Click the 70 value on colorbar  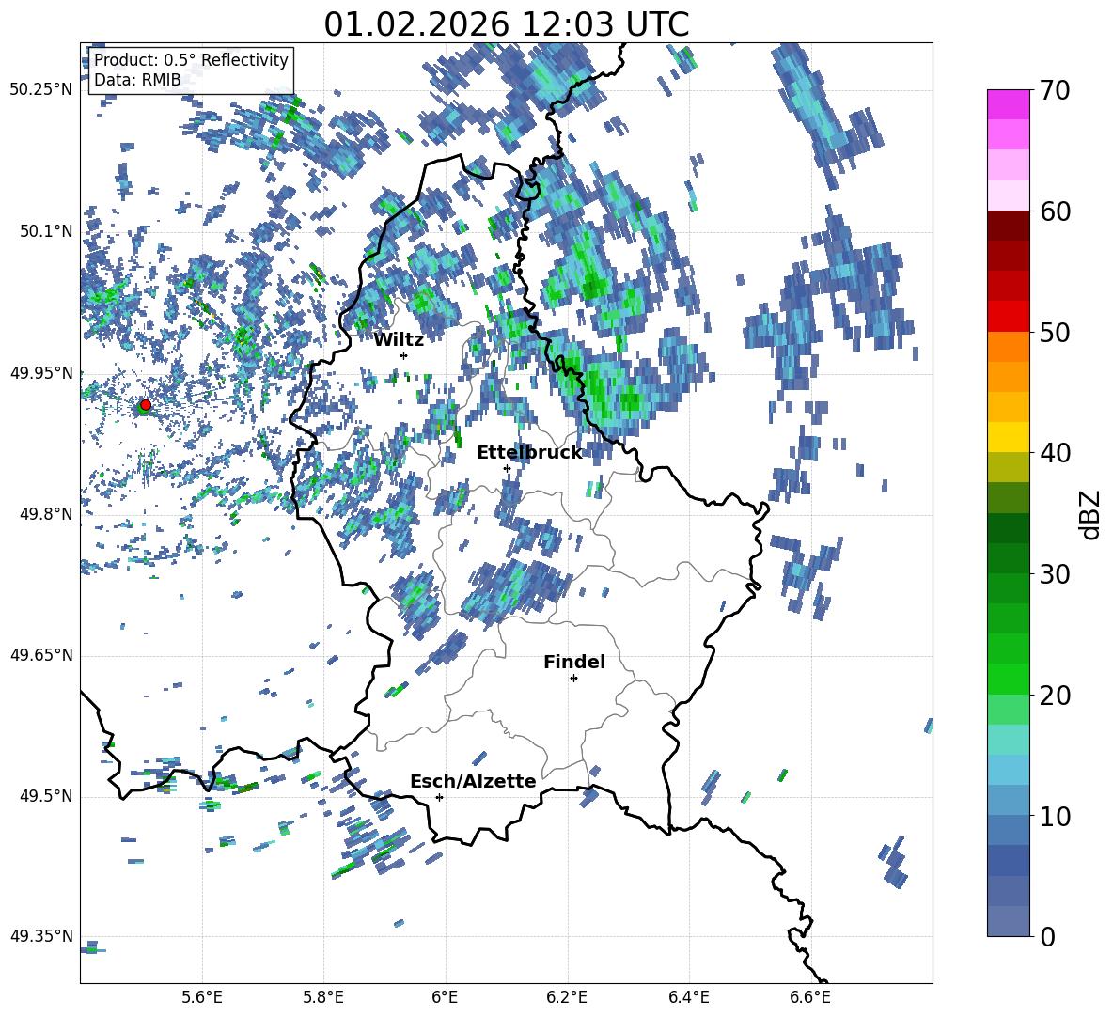pos(1055,90)
